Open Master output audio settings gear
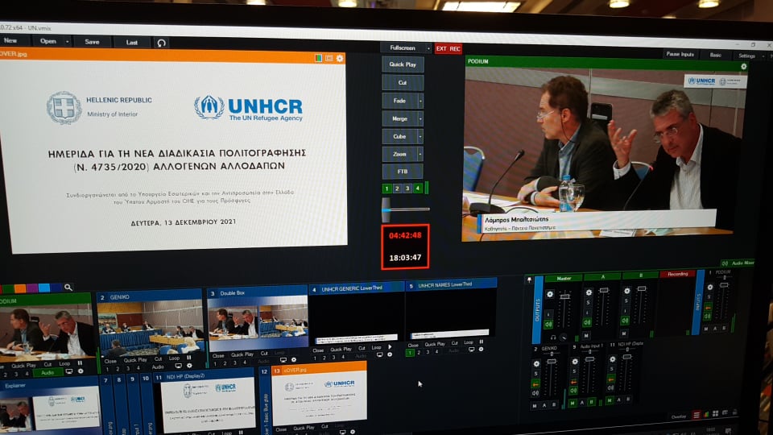The image size is (773, 435). (x=550, y=295)
